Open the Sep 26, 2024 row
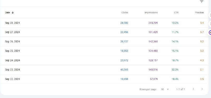211x98 pixels. pyautogui.click(x=104, y=41)
